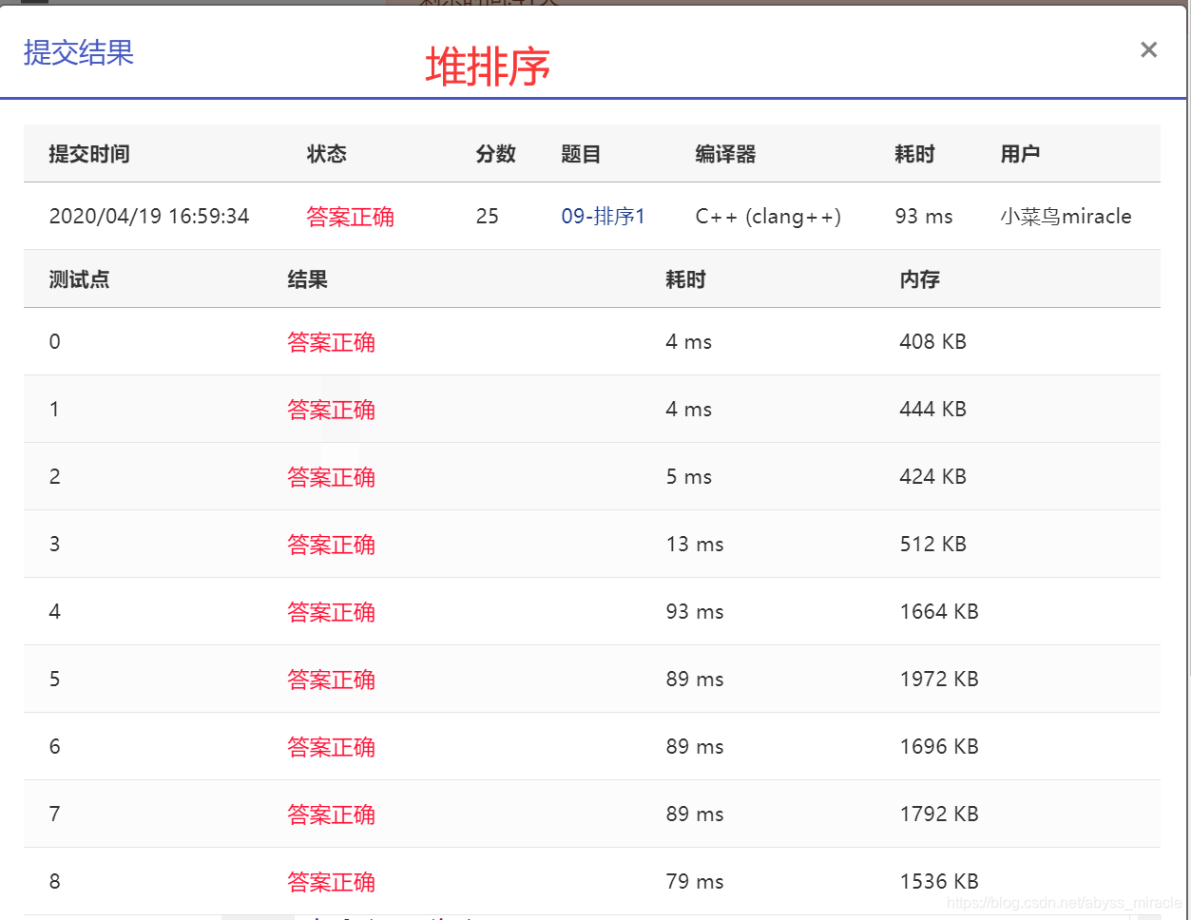Click test point 3 result 答案正确
1191x920 pixels.
click(331, 545)
